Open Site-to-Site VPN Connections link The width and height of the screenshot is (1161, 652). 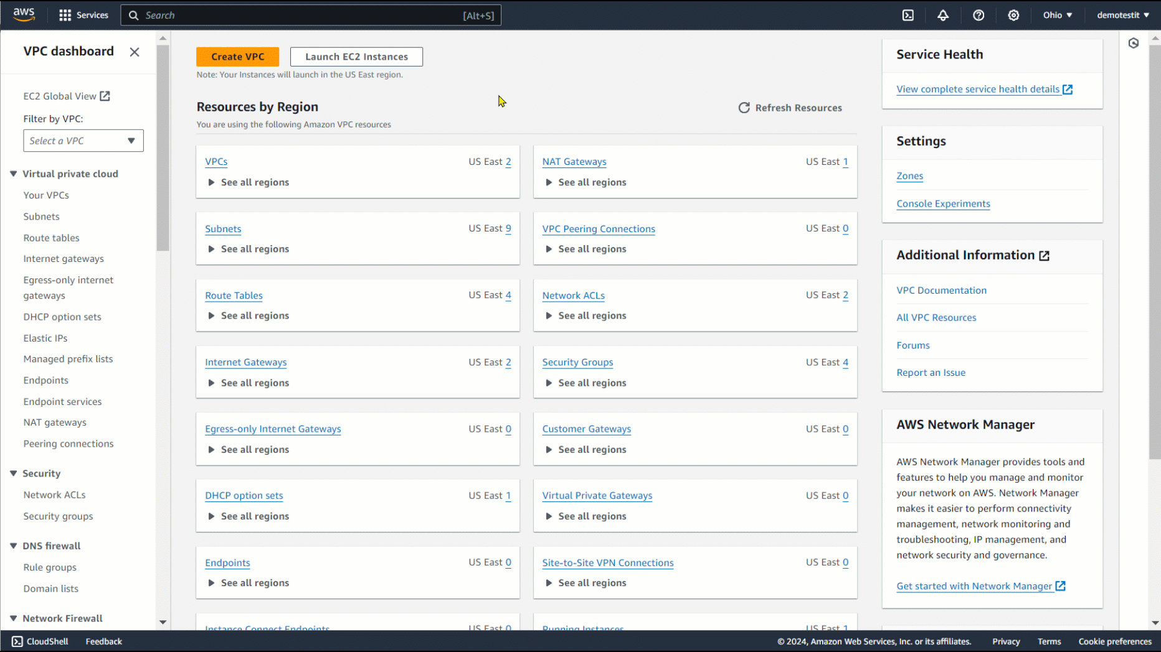(x=608, y=563)
